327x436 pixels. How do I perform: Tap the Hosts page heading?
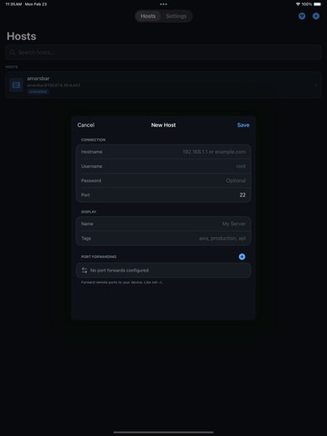pos(22,36)
